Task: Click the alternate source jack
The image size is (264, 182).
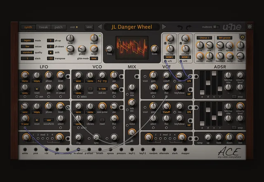Action: pos(164,149)
